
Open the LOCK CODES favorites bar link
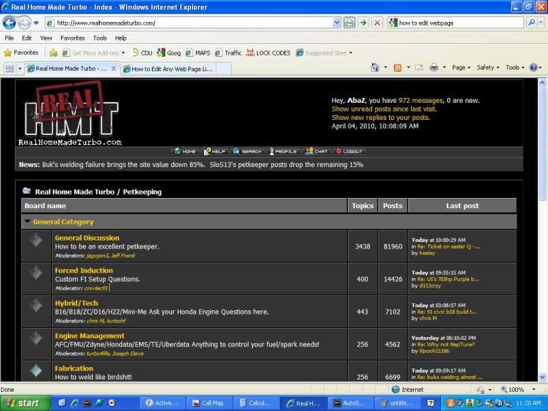(269, 53)
